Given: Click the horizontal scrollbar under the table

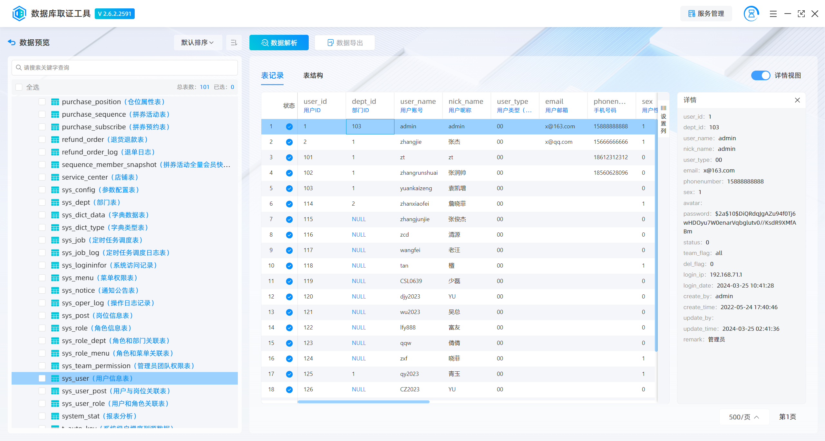Looking at the screenshot, I should 363,402.
